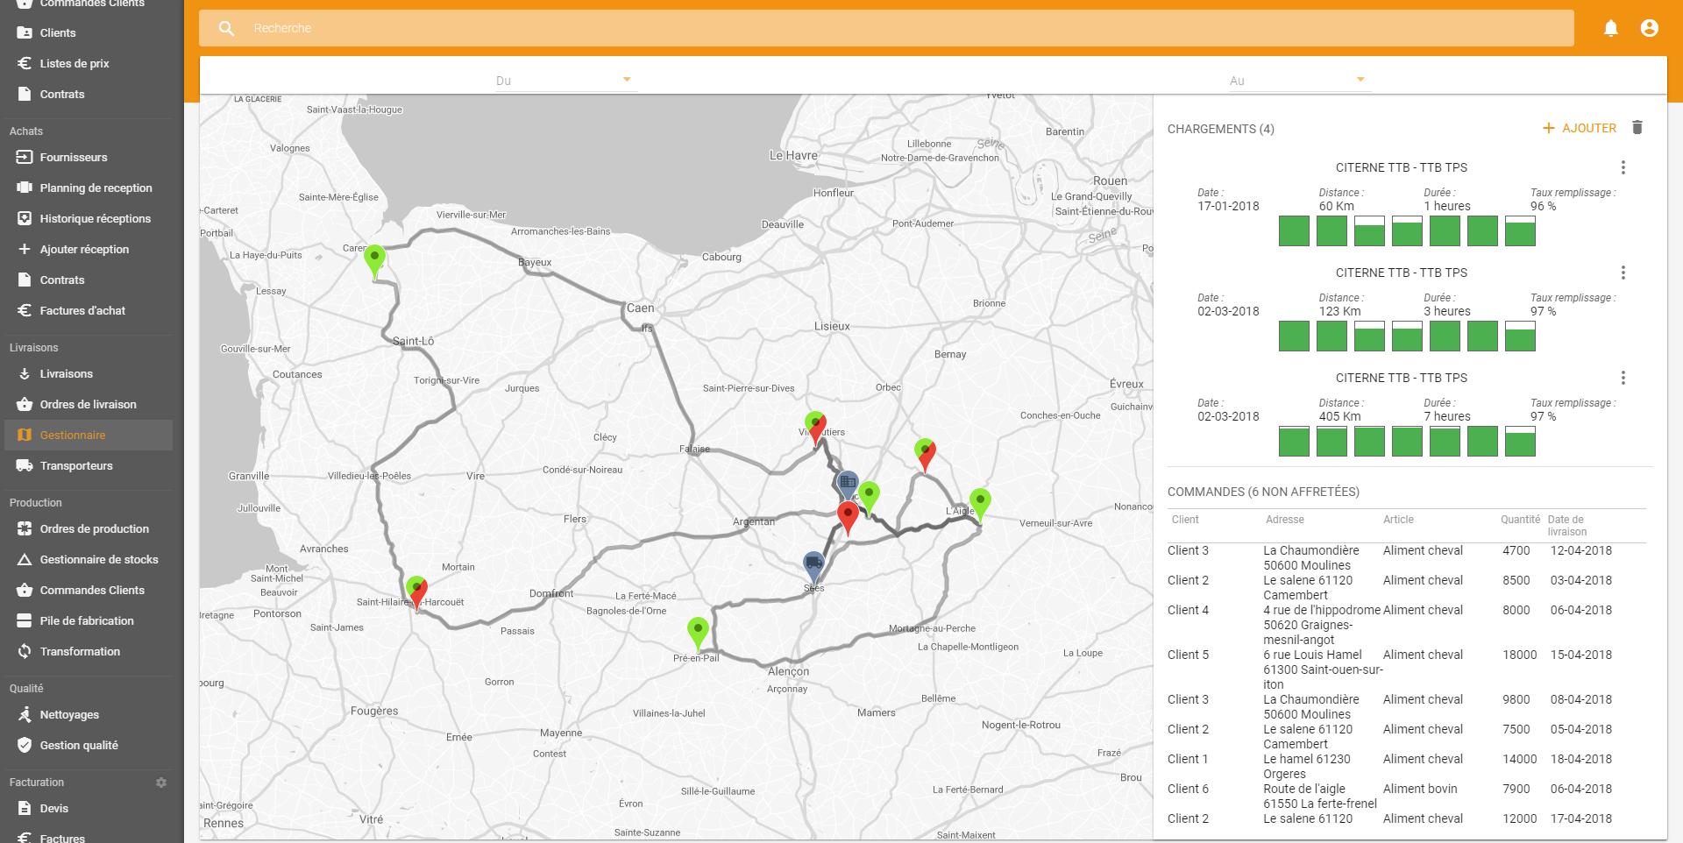Go to Livraisons page
Image resolution: width=1683 pixels, height=843 pixels.
tap(66, 374)
